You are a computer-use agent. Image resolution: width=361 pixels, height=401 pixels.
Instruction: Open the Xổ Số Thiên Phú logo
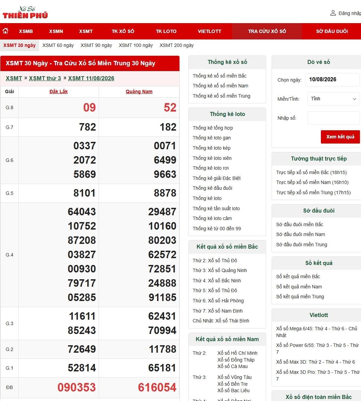tap(25, 13)
